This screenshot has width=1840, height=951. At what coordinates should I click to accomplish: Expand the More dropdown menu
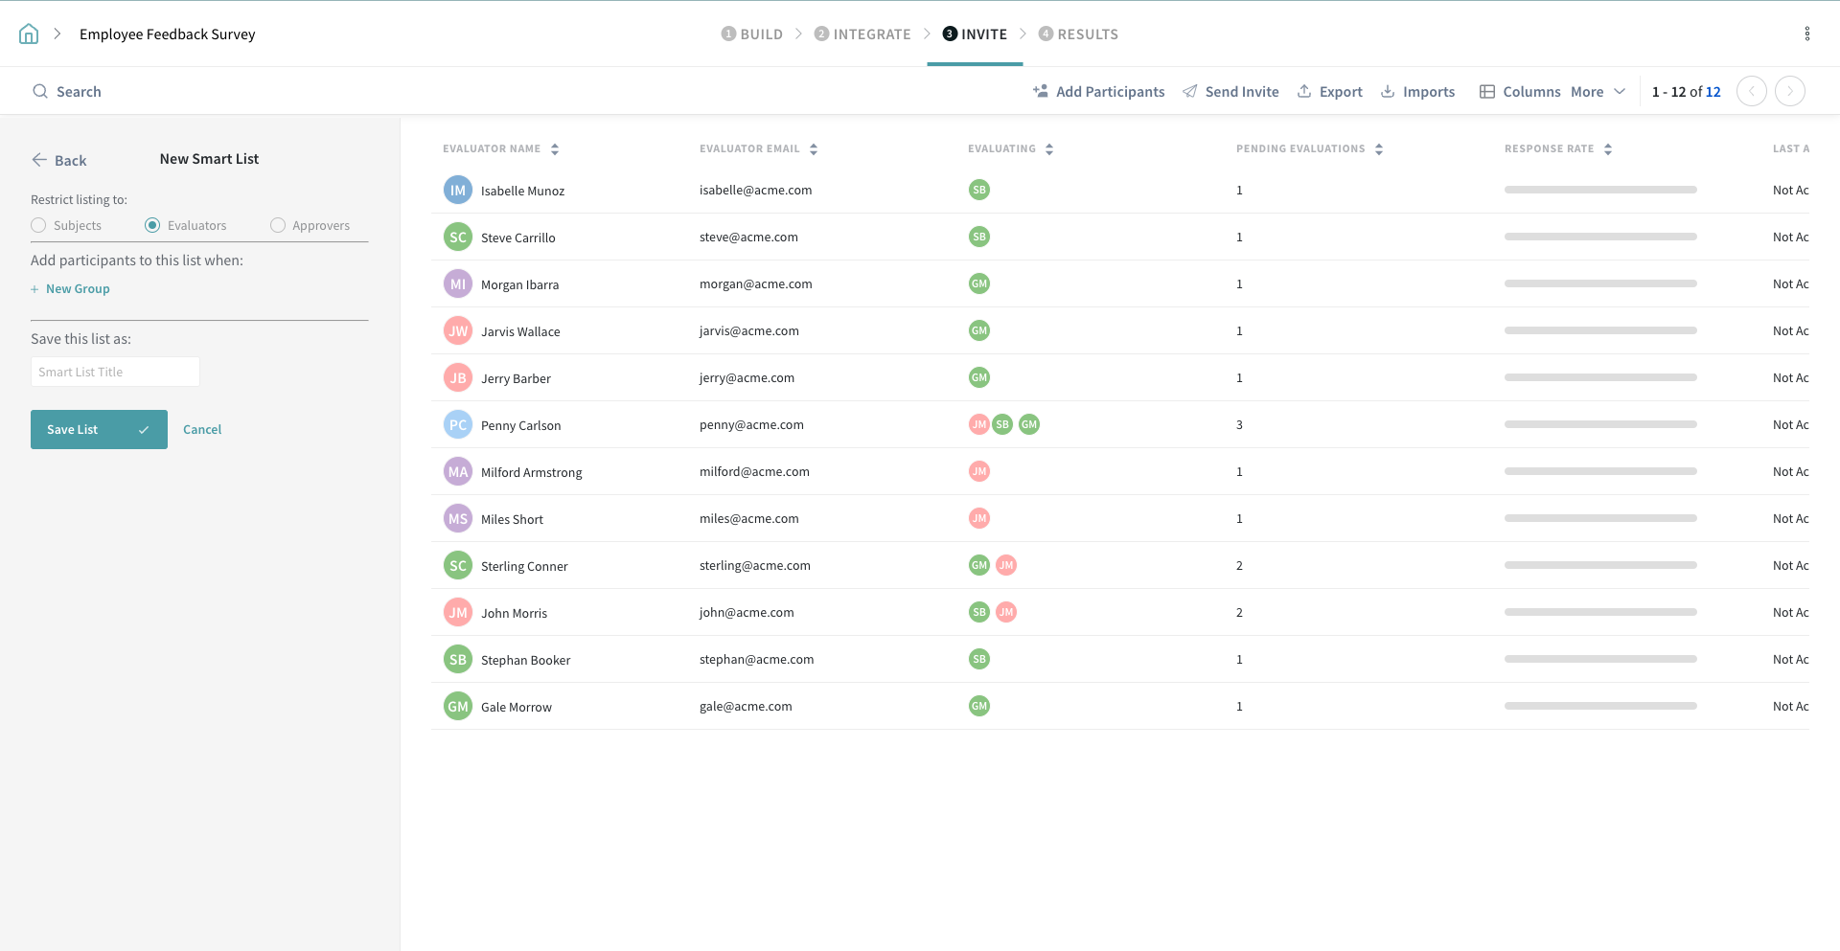tap(1598, 92)
